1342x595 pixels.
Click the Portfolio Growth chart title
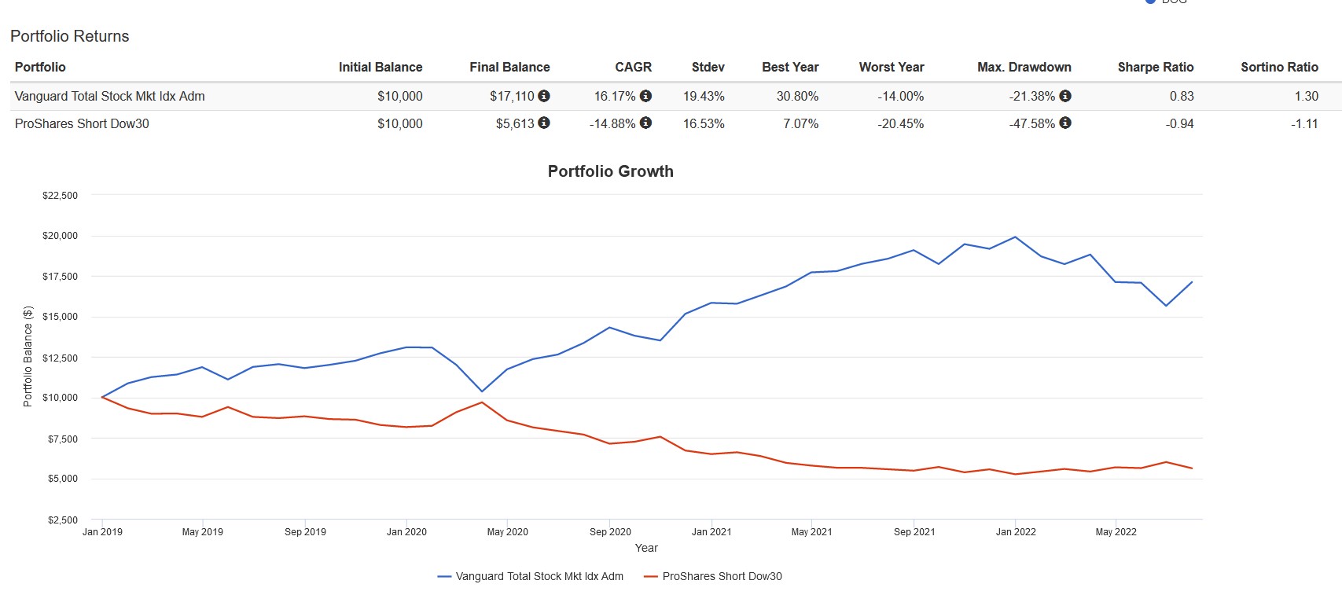point(610,171)
